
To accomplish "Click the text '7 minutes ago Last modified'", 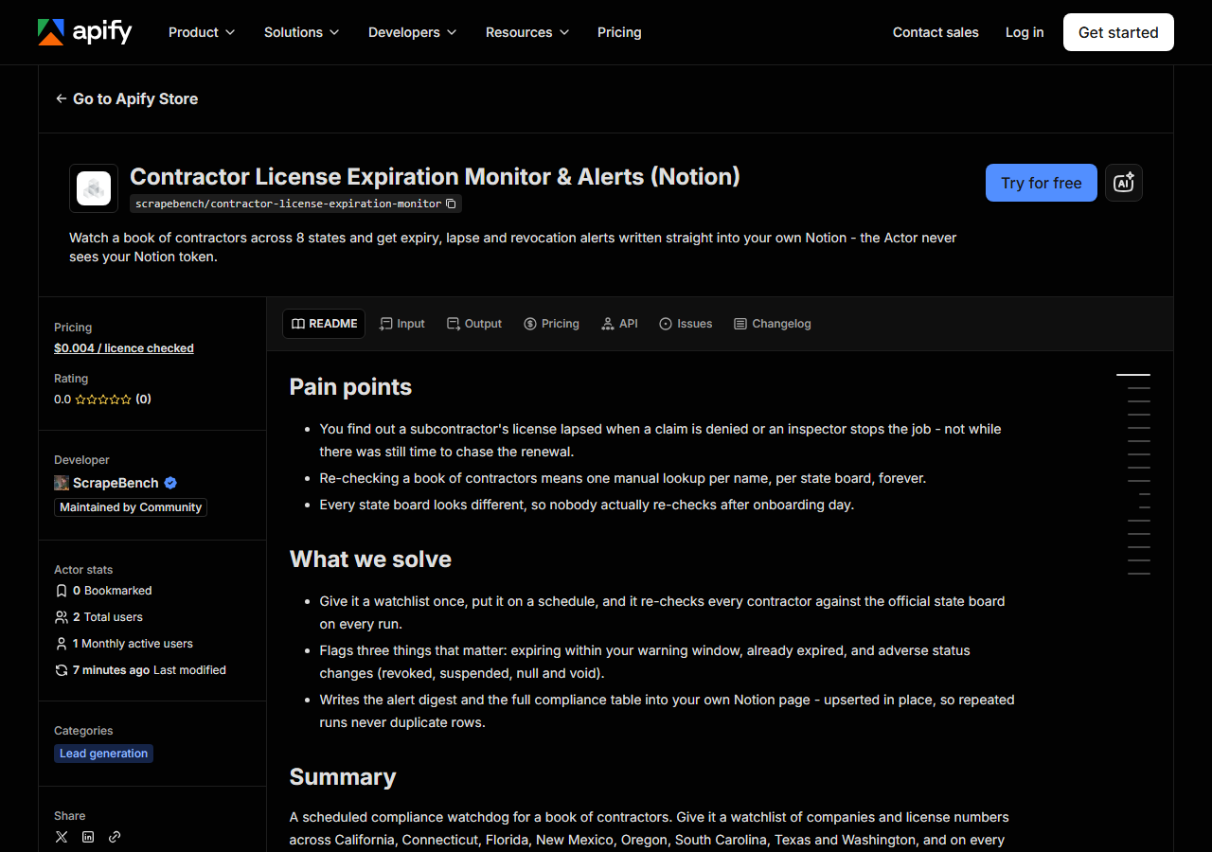I will [x=150, y=670].
